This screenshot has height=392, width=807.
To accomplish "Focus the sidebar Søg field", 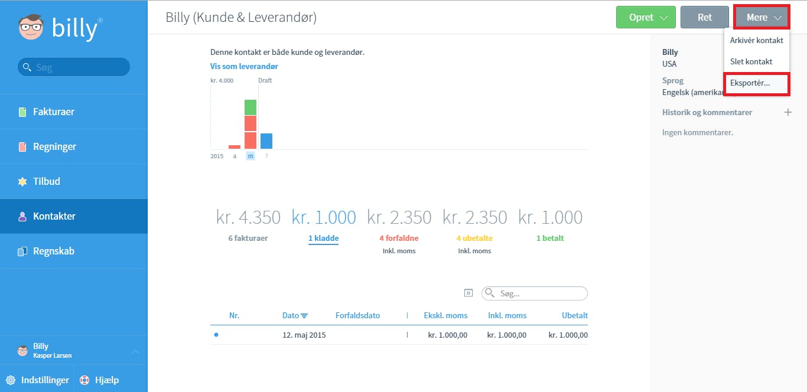I will tap(74, 67).
